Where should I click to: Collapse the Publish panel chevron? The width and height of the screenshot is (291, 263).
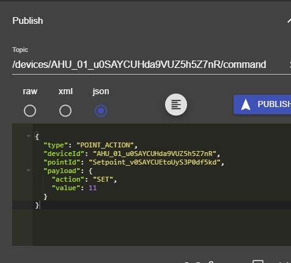tap(289, 21)
